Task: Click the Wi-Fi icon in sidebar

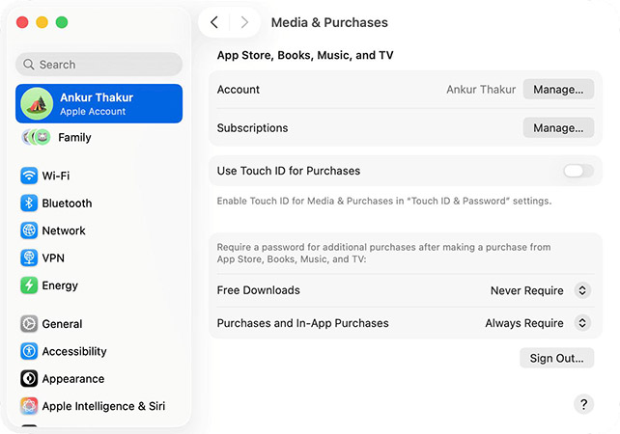Action: click(29, 176)
